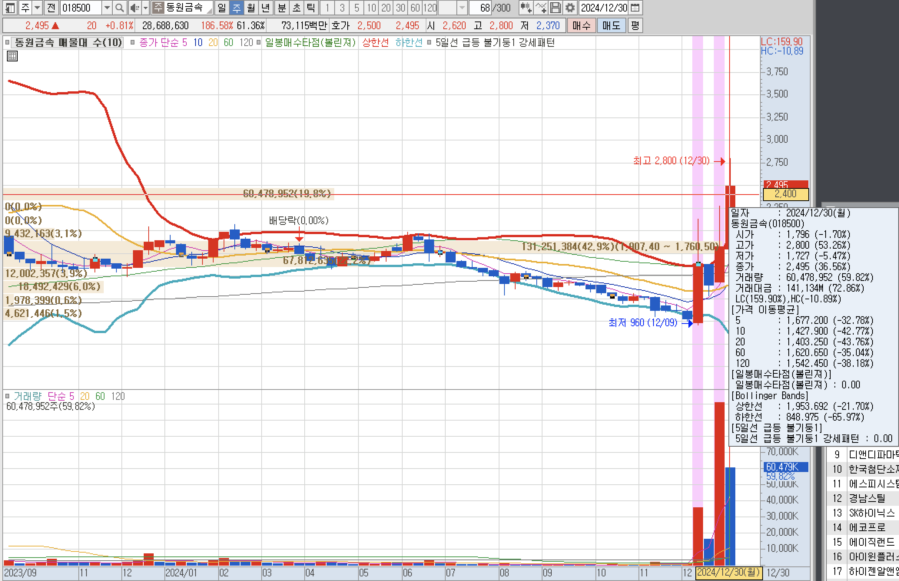The width and height of the screenshot is (899, 581).
Task: Click the save chart floppy disk icon
Action: tap(555, 8)
